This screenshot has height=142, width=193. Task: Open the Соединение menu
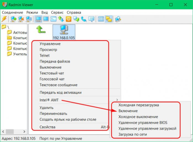click(12, 12)
